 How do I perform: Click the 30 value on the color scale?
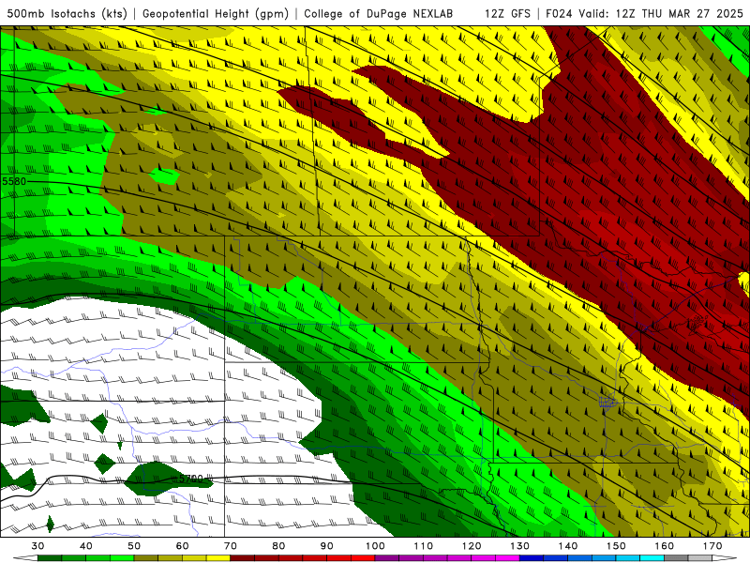(x=37, y=546)
